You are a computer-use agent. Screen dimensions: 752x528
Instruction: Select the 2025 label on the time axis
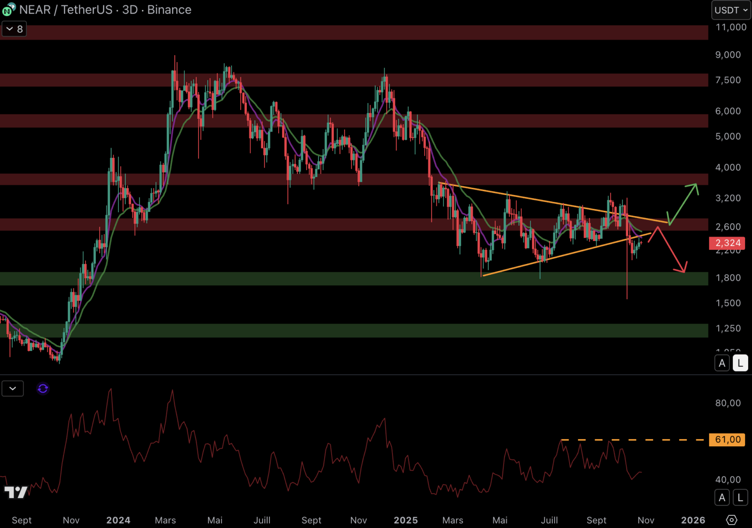coord(405,520)
